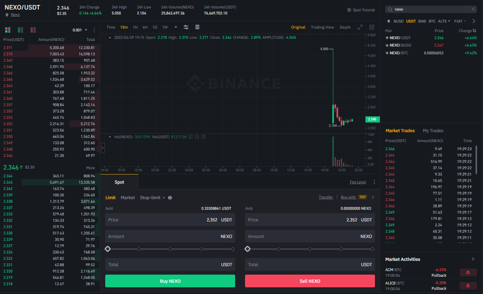Viewport: 483px width, 294px height.
Task: Switch chart to Original view
Action: [298, 27]
